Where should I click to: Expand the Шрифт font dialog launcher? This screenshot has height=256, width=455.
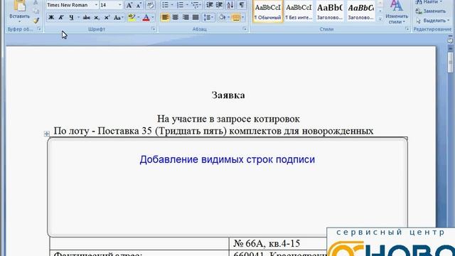[154, 29]
